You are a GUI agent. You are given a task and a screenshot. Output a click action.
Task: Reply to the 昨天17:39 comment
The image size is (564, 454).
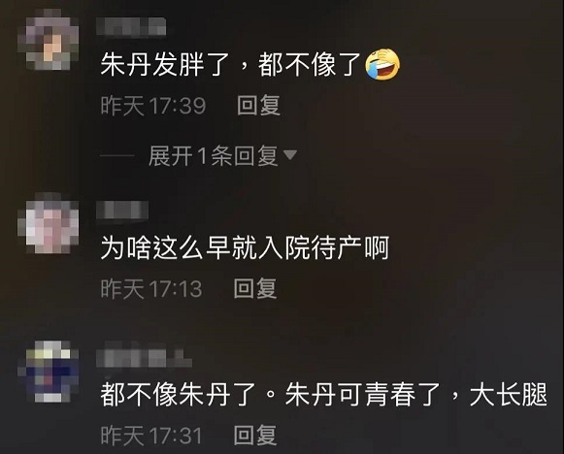pos(258,106)
